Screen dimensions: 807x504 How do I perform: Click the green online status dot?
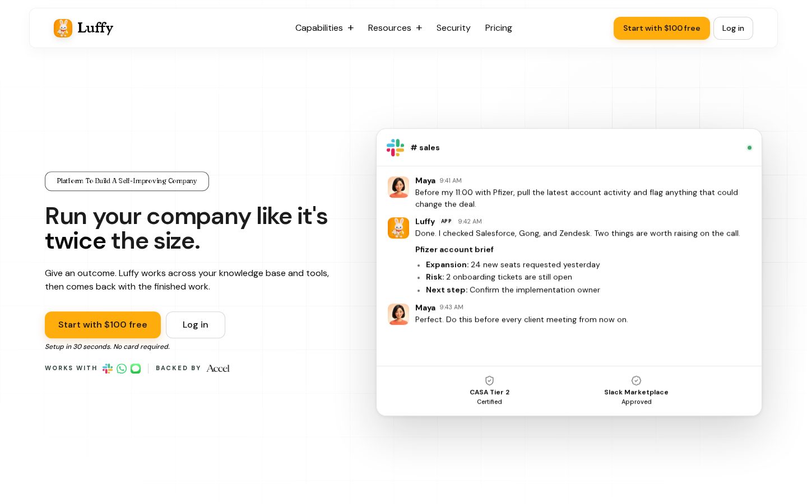point(749,148)
